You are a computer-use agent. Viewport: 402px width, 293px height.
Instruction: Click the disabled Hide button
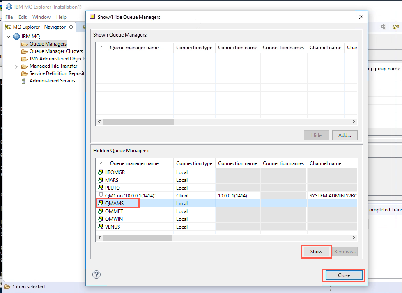click(316, 135)
